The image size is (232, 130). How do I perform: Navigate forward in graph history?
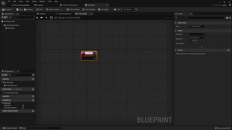(46, 18)
